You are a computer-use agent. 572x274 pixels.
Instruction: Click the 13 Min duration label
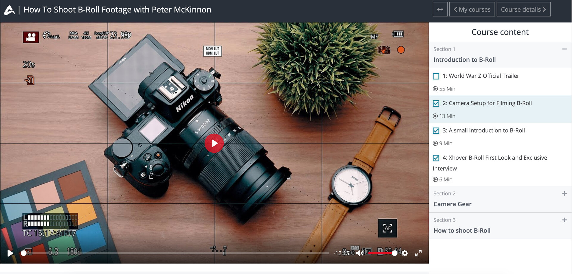point(444,116)
